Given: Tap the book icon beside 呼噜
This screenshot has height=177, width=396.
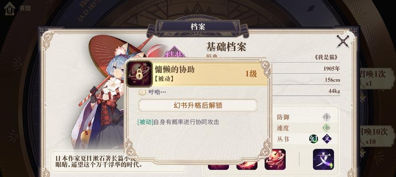Looking at the screenshot, I should click(142, 92).
